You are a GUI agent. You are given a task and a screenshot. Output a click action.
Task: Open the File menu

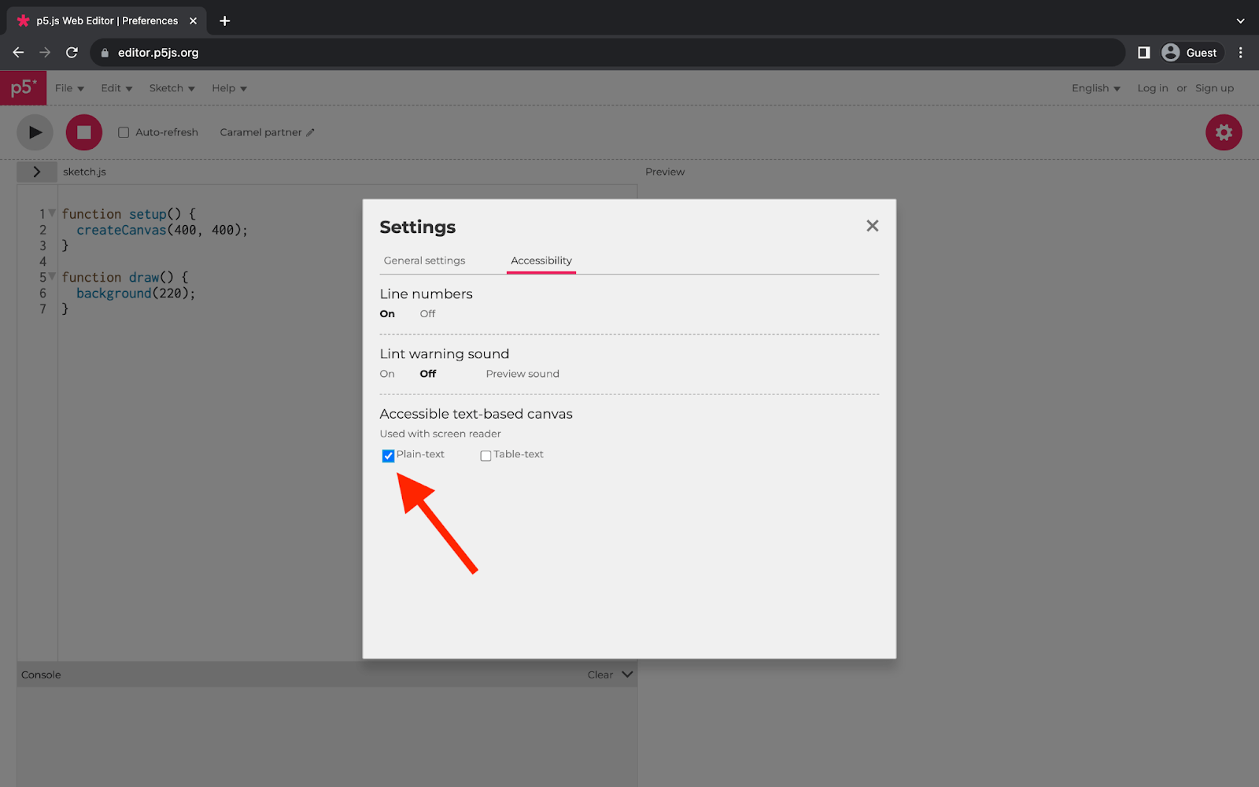click(x=68, y=88)
